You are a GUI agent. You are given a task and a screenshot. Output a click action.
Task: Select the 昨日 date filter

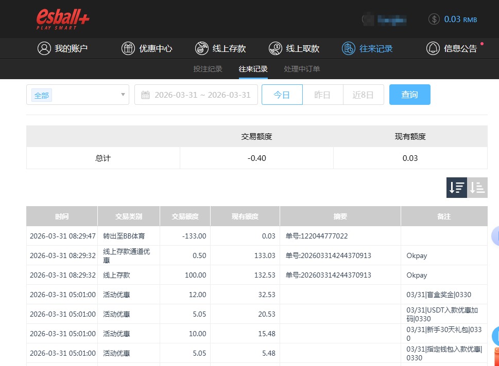[322, 95]
